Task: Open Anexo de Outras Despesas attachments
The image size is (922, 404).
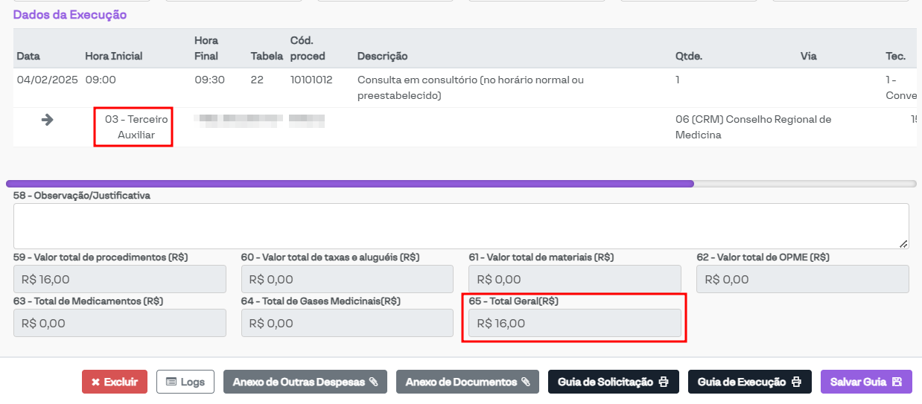Action: click(305, 382)
